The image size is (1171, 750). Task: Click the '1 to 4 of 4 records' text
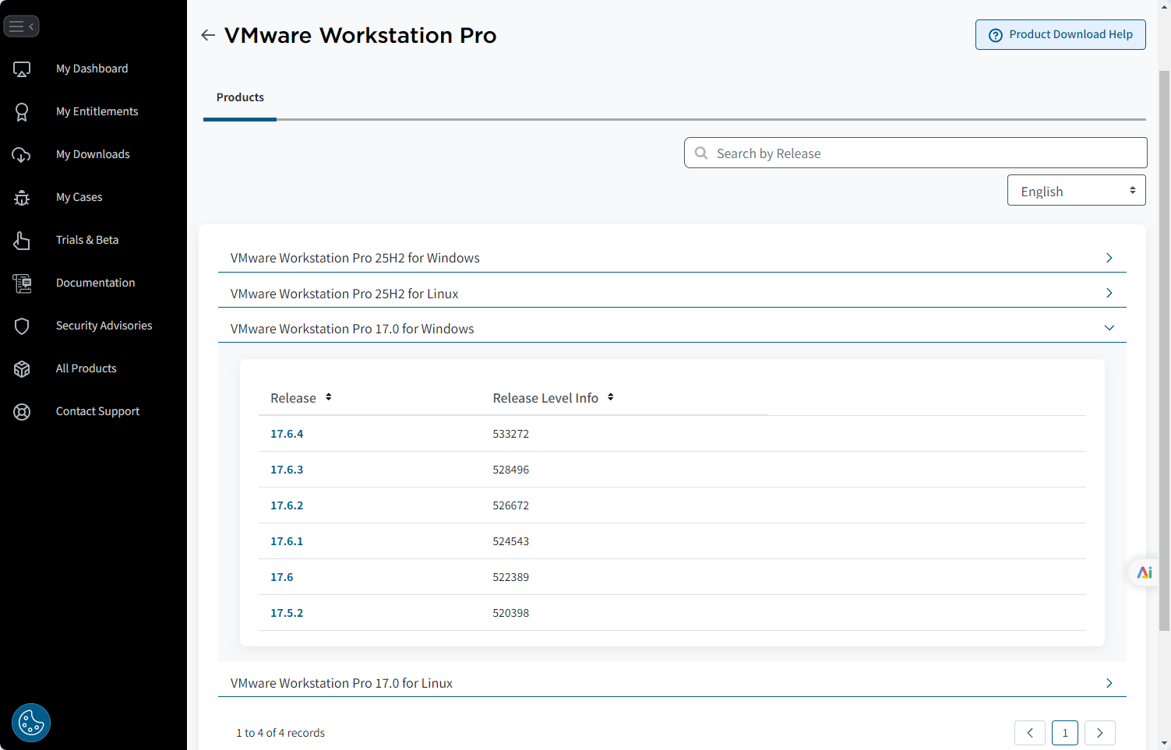[x=280, y=733]
